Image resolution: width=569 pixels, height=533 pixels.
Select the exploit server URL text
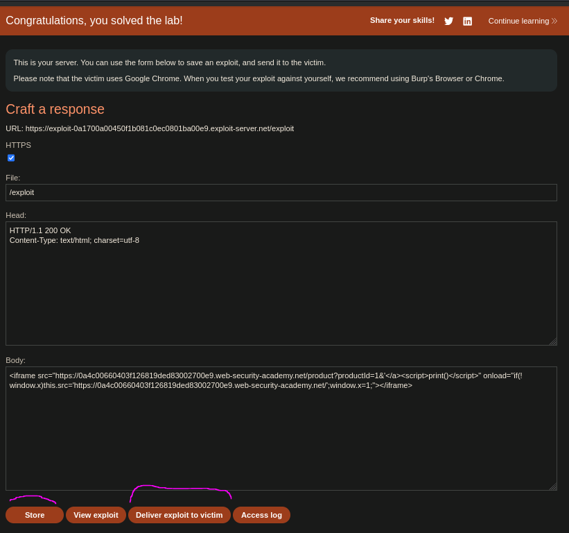click(x=159, y=128)
